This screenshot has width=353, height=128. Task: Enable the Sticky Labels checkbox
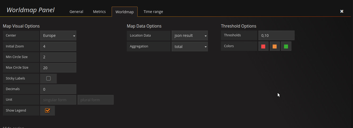point(48,78)
